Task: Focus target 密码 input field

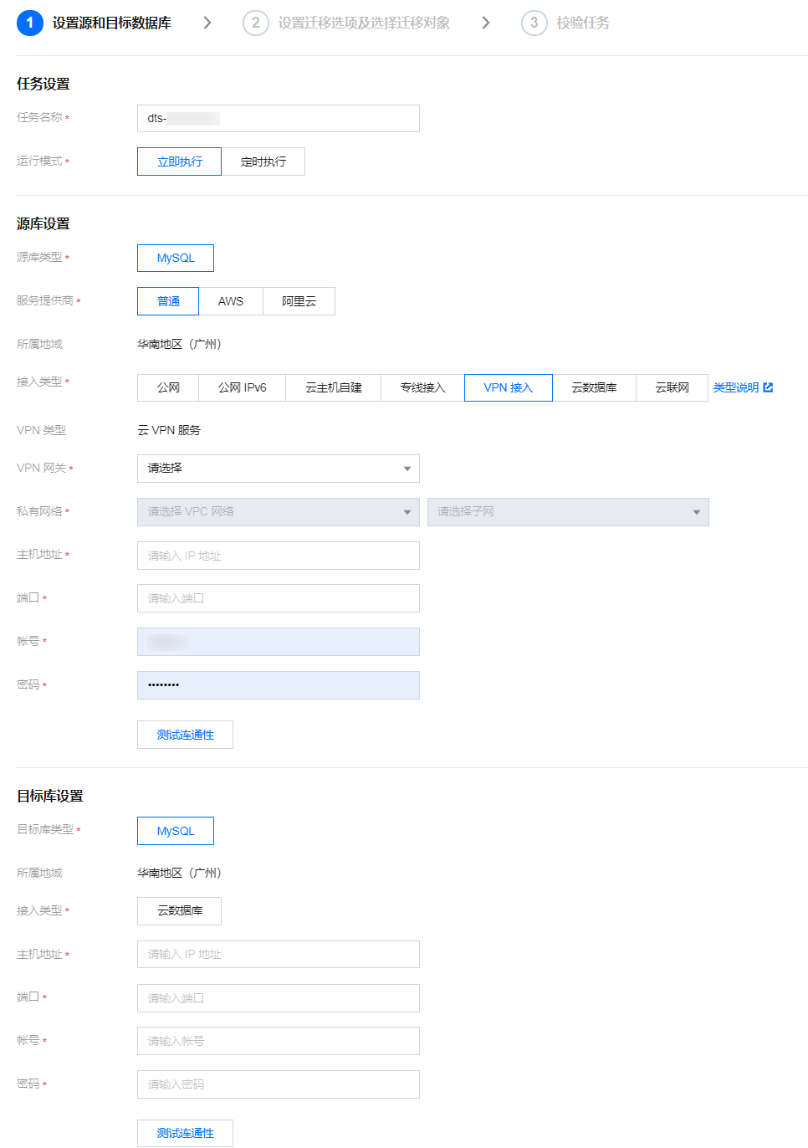Action: (279, 1084)
